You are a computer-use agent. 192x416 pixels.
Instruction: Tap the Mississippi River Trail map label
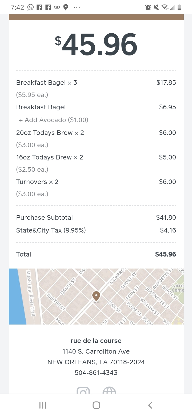coord(31,293)
